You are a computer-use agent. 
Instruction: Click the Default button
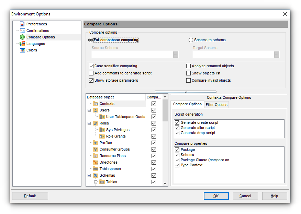point(30,196)
